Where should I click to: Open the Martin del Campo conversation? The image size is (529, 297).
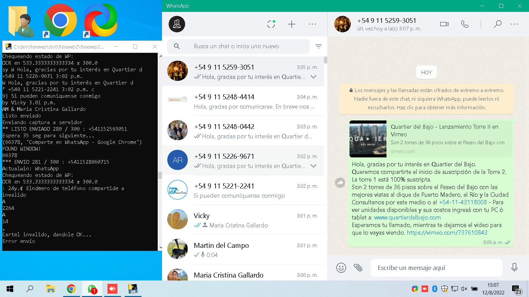(x=243, y=249)
